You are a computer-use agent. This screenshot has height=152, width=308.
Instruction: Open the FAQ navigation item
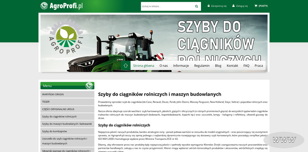pyautogui.click(x=246, y=66)
